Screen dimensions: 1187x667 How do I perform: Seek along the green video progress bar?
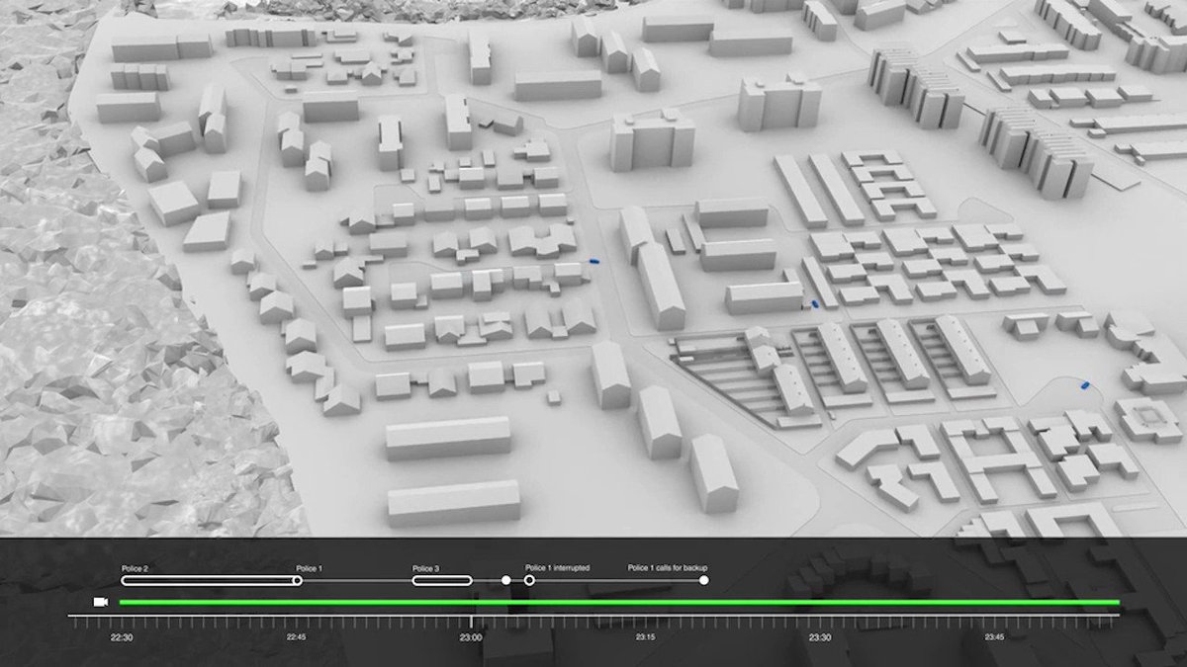[619, 602]
